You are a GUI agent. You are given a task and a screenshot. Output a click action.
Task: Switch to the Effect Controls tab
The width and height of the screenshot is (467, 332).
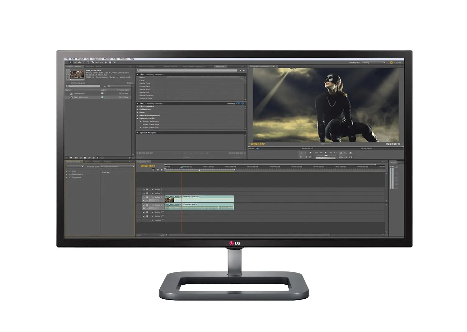click(x=171, y=66)
